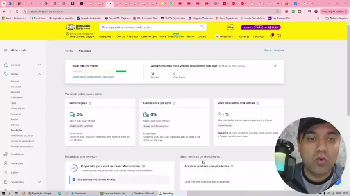The width and height of the screenshot is (350, 196).
Task: Click the search magnifier icon
Action: [x=202, y=27]
